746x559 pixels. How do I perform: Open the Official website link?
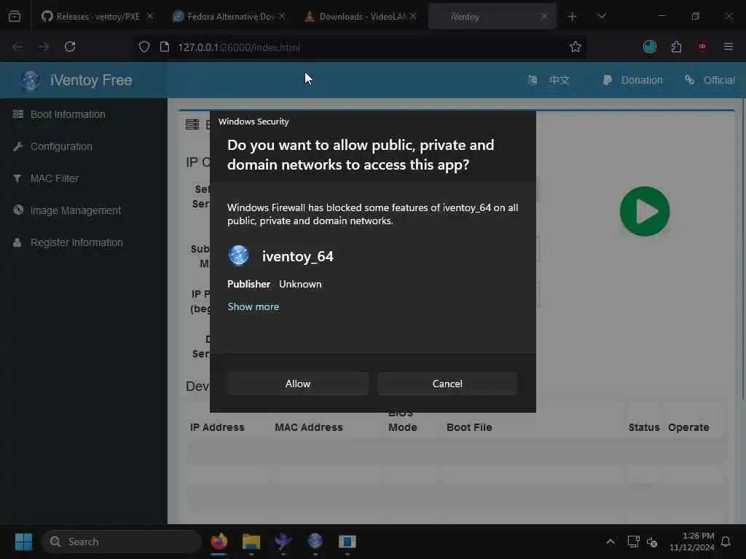(719, 80)
